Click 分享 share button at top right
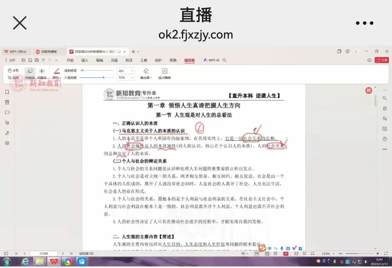392x268 pixels. [x=382, y=60]
